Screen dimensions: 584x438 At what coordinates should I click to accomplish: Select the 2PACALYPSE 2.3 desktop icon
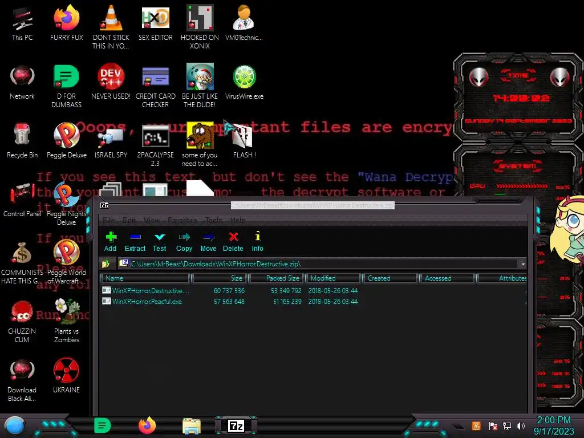pyautogui.click(x=155, y=145)
